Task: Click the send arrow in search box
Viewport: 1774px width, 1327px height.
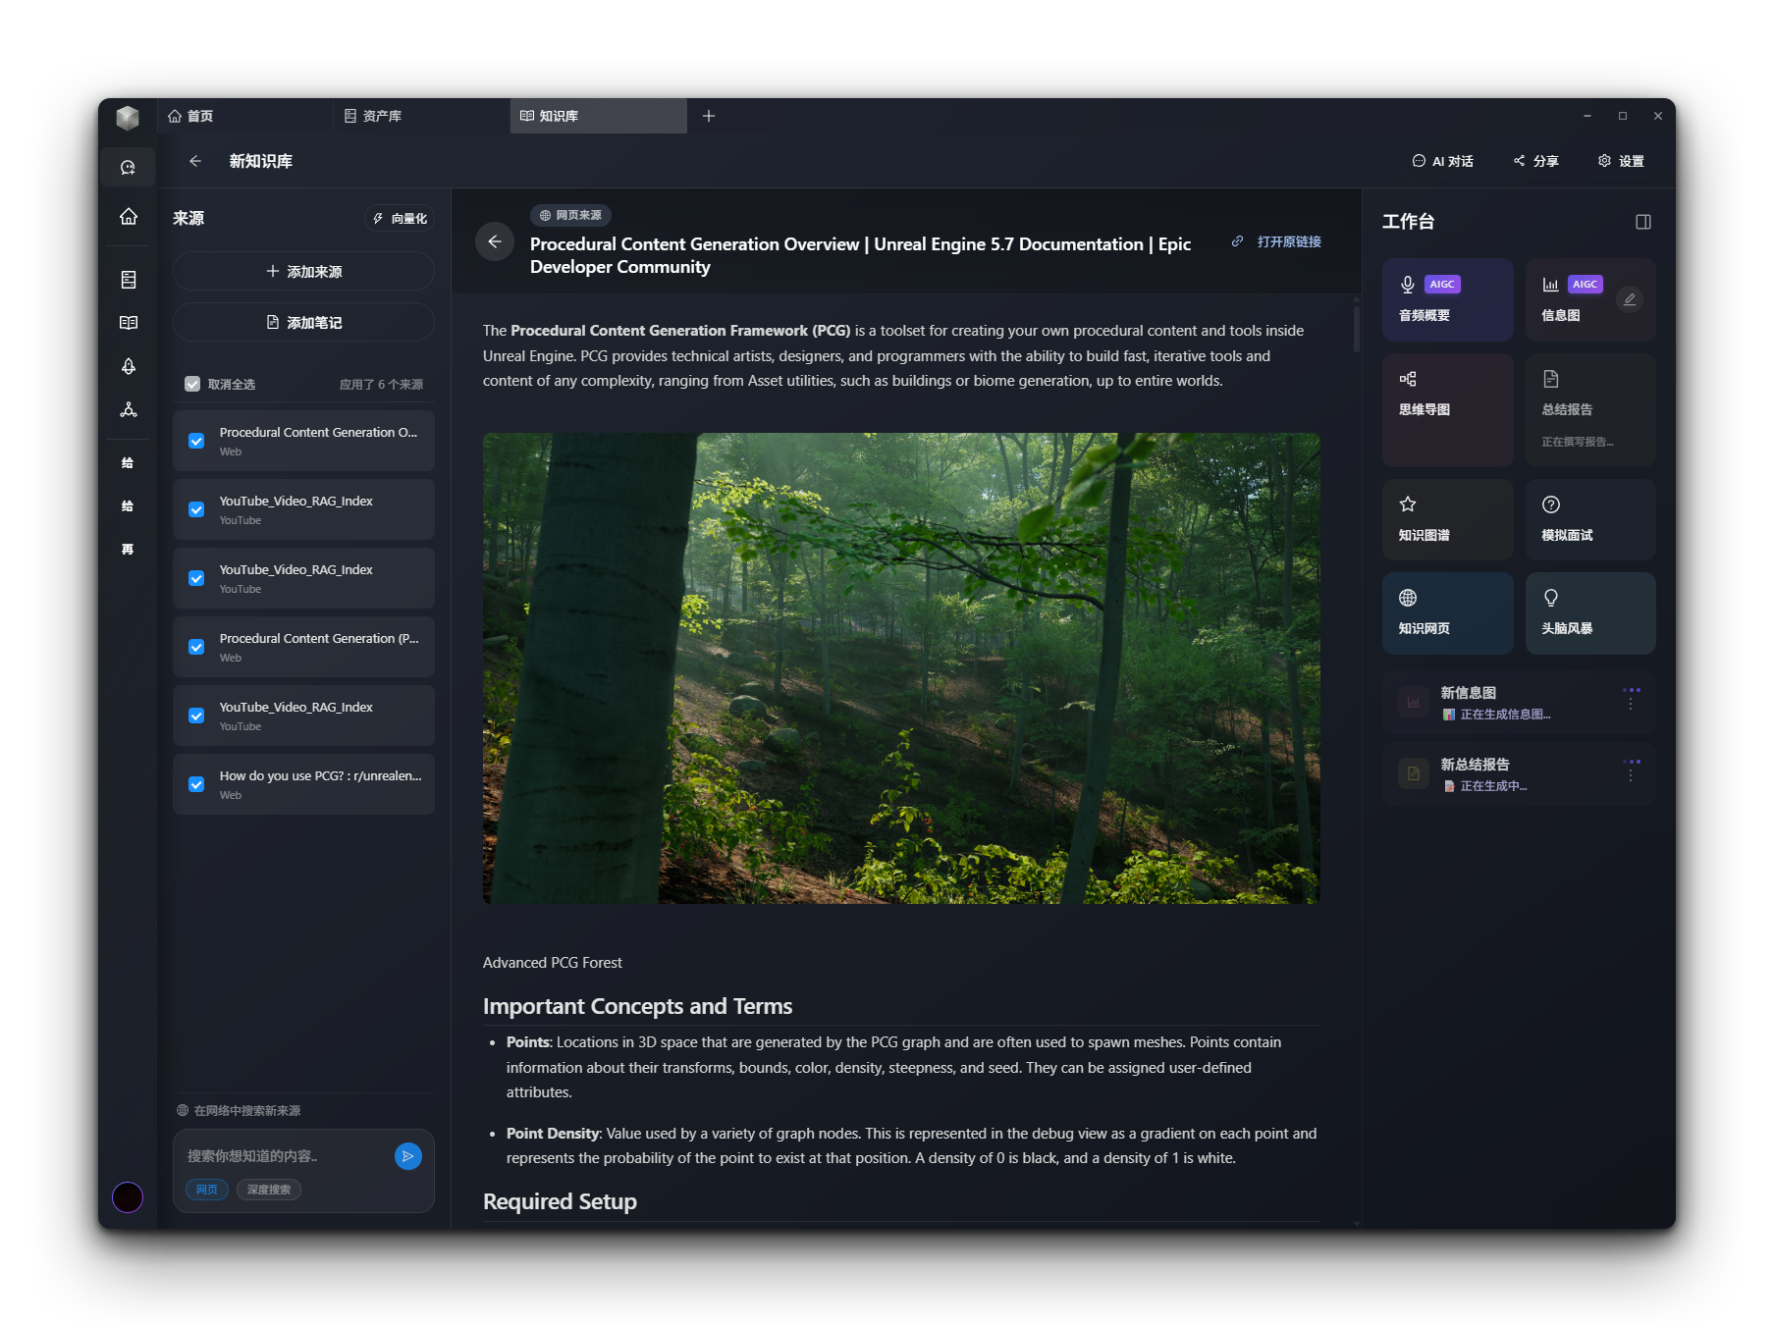Action: coord(407,1156)
